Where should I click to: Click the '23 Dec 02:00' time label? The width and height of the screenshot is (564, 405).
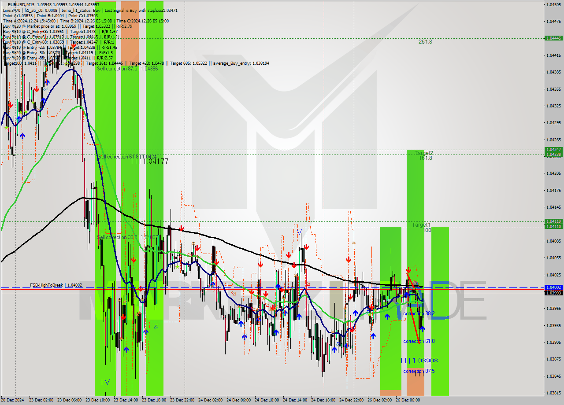41,400
